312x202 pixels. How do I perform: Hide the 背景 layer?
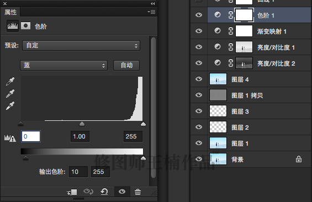coord(199,159)
